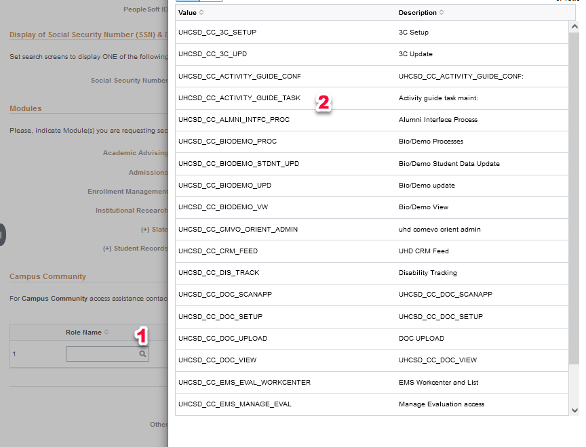Expand the (+) Slate module

pos(154,229)
